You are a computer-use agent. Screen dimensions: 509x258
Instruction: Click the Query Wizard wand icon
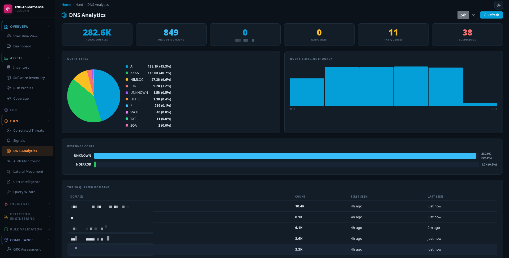coord(8,192)
